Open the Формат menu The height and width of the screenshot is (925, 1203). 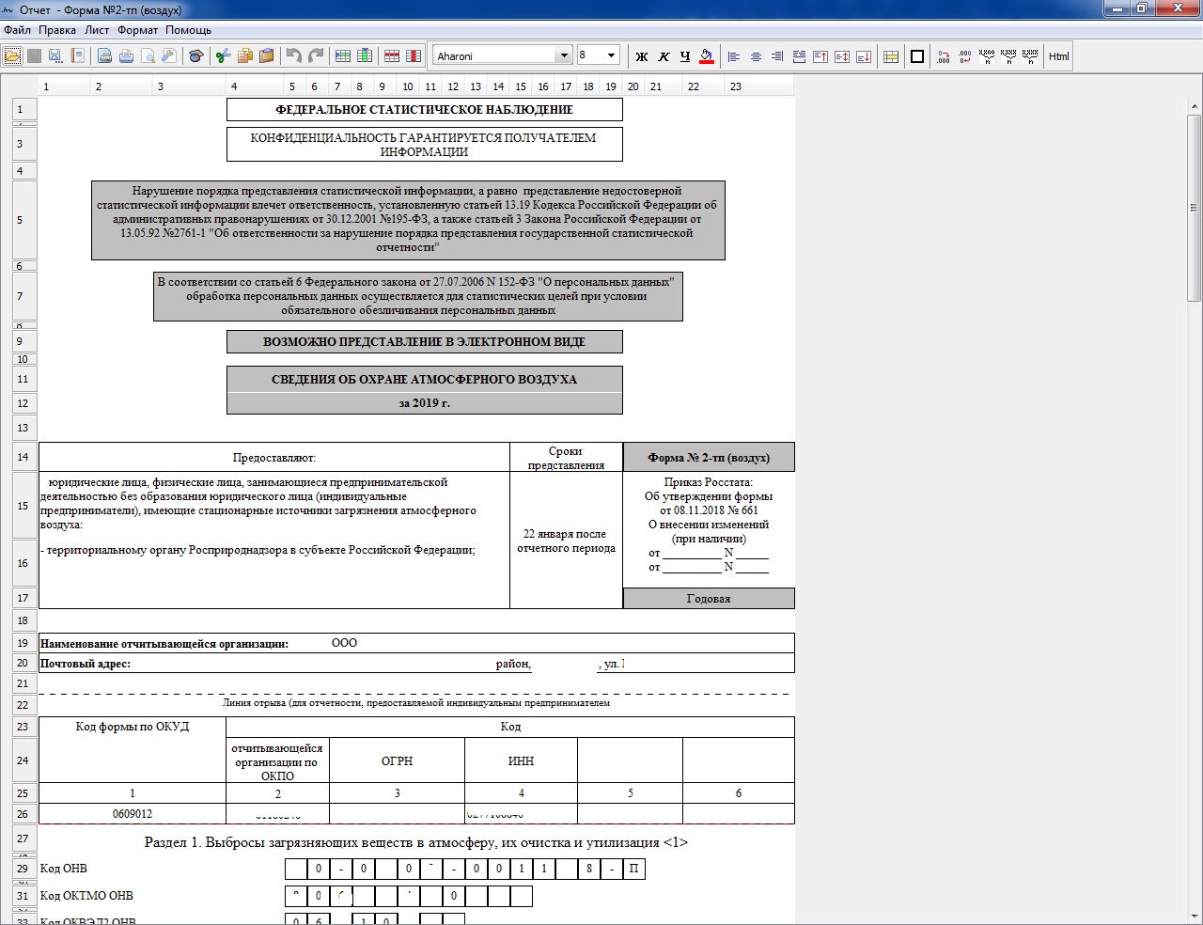pos(138,30)
